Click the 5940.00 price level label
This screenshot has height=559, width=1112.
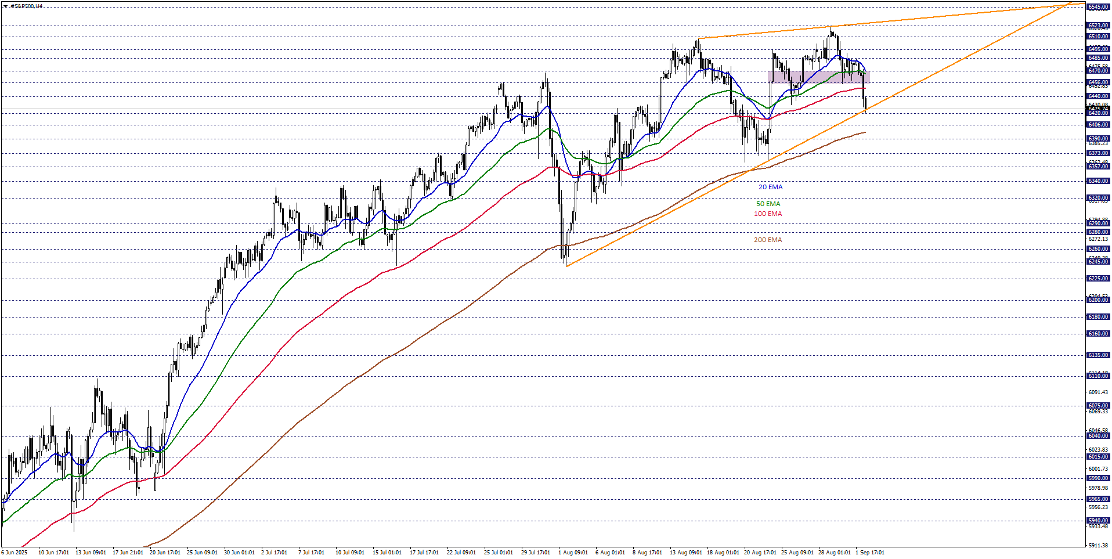coord(1098,521)
